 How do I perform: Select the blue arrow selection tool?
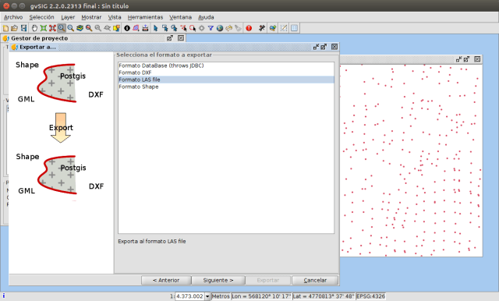click(x=155, y=28)
